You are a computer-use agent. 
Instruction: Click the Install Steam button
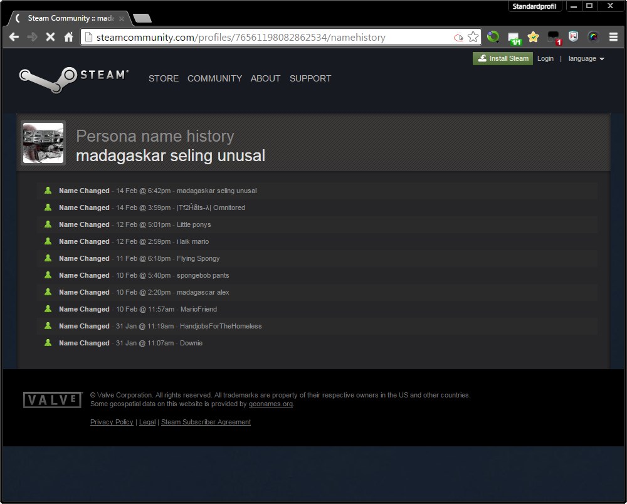pyautogui.click(x=503, y=58)
